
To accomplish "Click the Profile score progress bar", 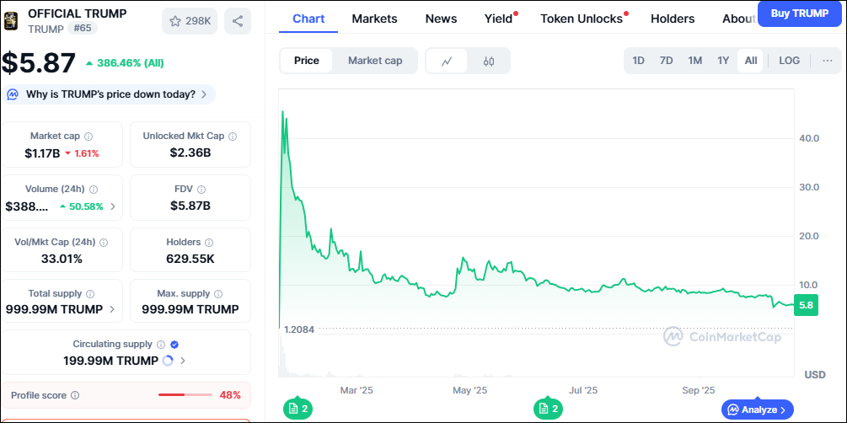I will click(x=185, y=395).
